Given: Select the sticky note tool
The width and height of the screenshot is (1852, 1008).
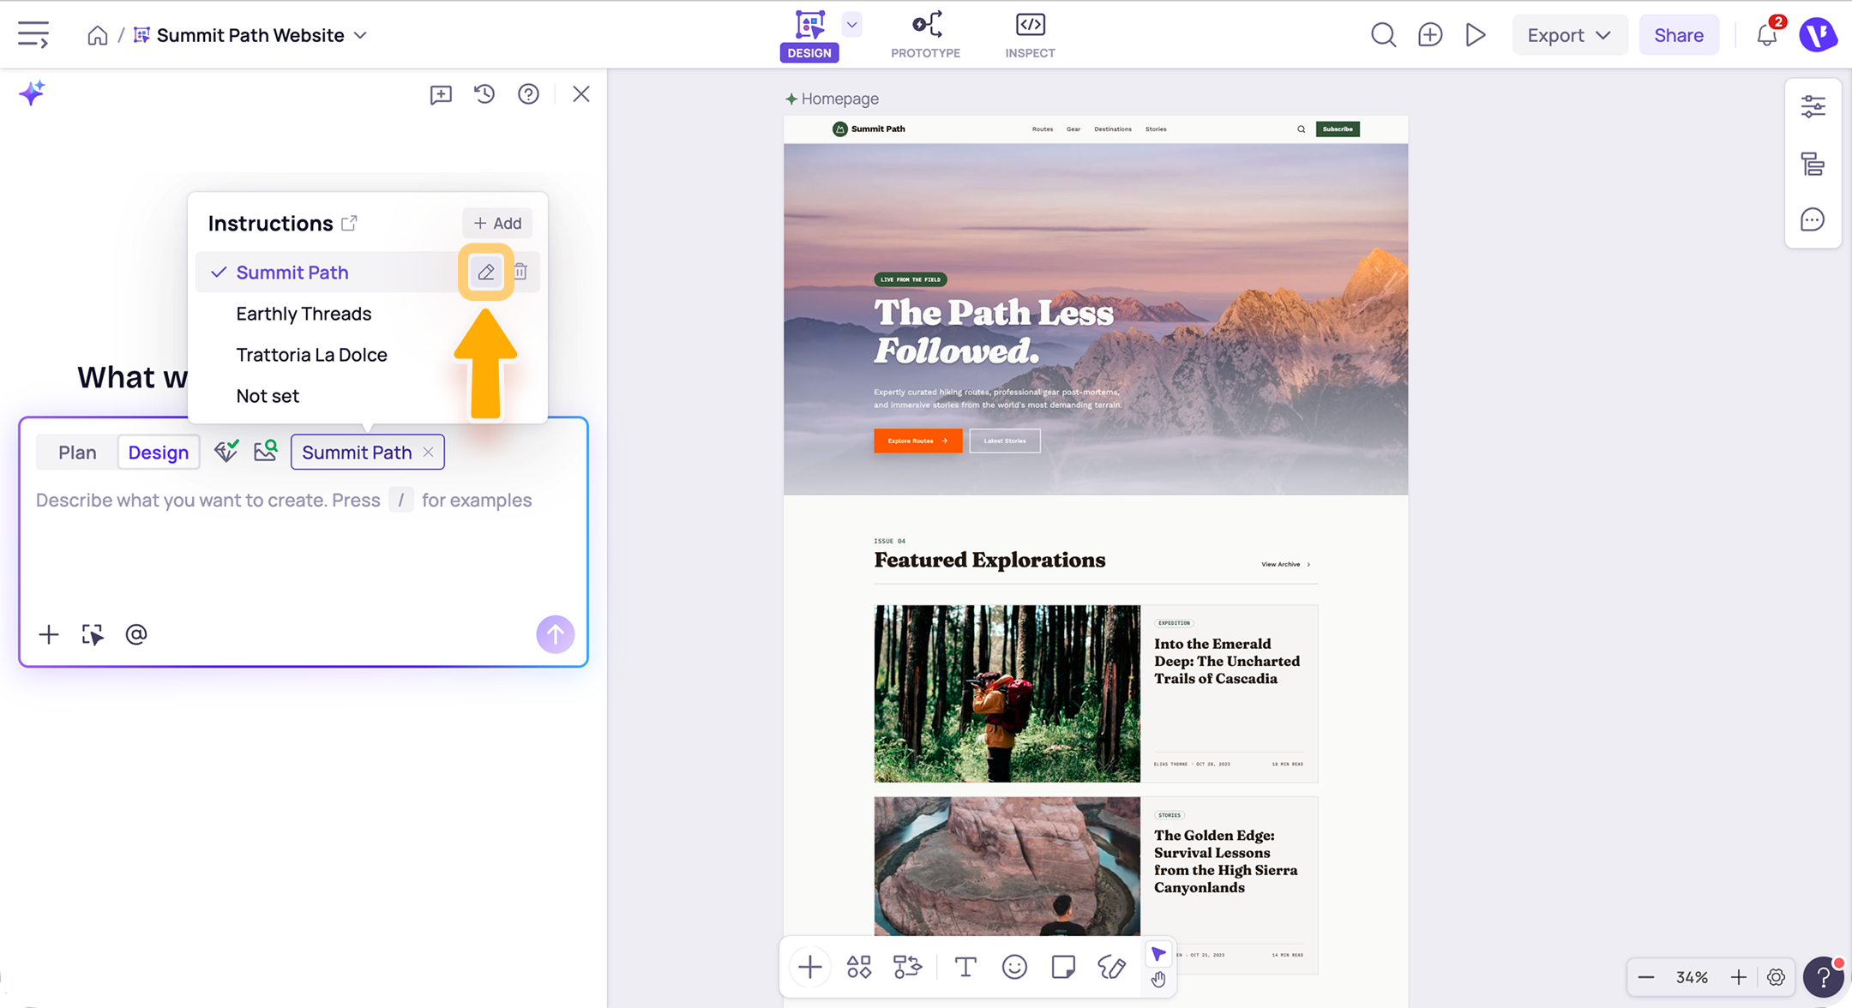Looking at the screenshot, I should coord(1063,968).
